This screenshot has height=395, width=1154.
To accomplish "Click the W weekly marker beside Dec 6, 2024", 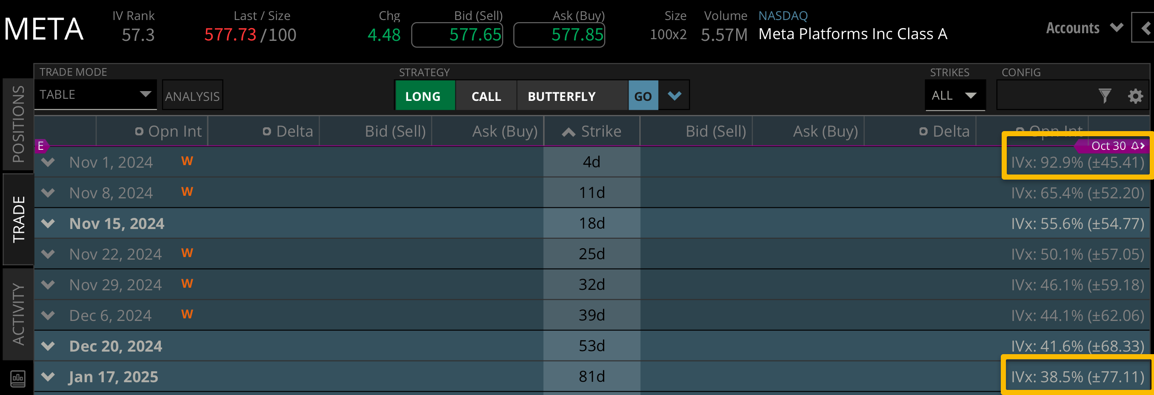I will click(x=188, y=314).
